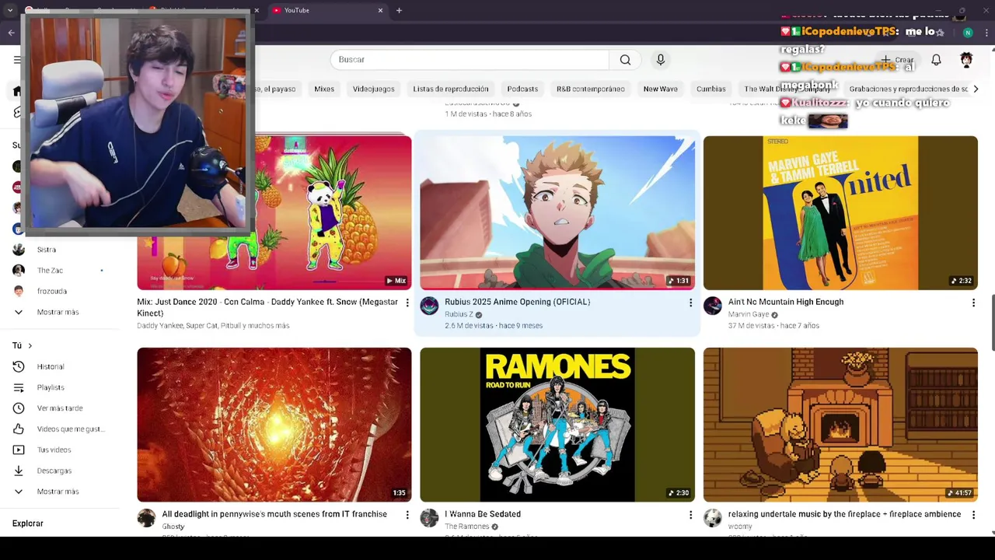The height and width of the screenshot is (560, 995).
Task: Click in the Buscar search field
Action: coord(470,60)
